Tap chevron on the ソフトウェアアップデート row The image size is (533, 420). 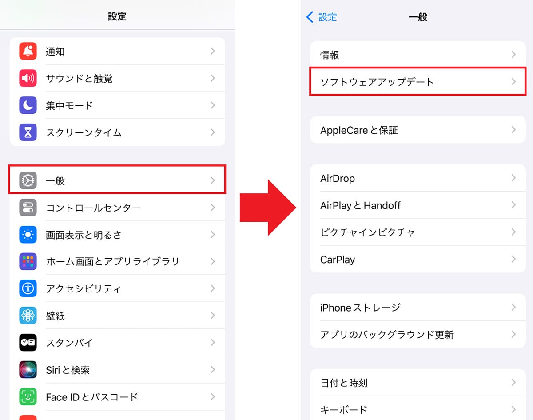click(513, 81)
